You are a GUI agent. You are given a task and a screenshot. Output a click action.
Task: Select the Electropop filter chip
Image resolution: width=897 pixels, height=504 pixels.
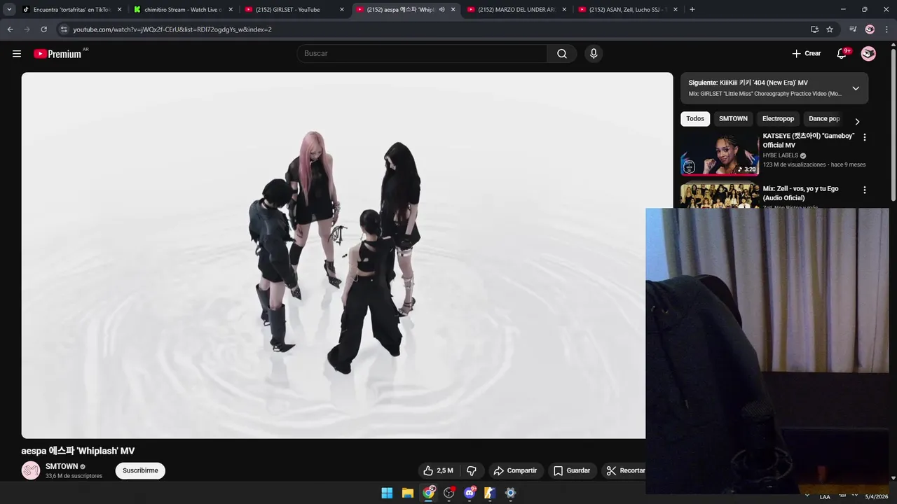click(778, 119)
